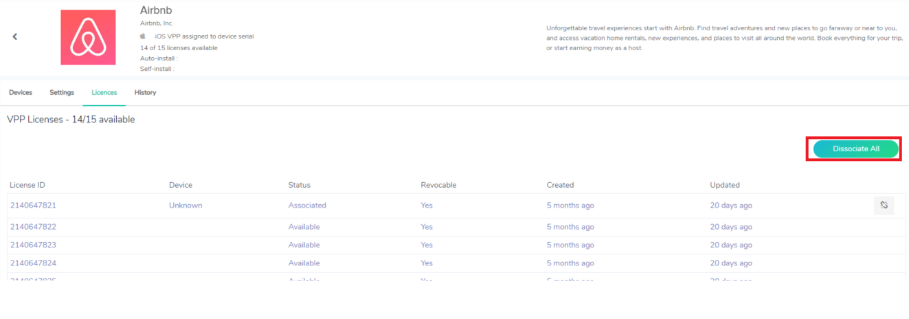The image size is (909, 319).
Task: Click the back arrow chevron
Action: pos(15,36)
